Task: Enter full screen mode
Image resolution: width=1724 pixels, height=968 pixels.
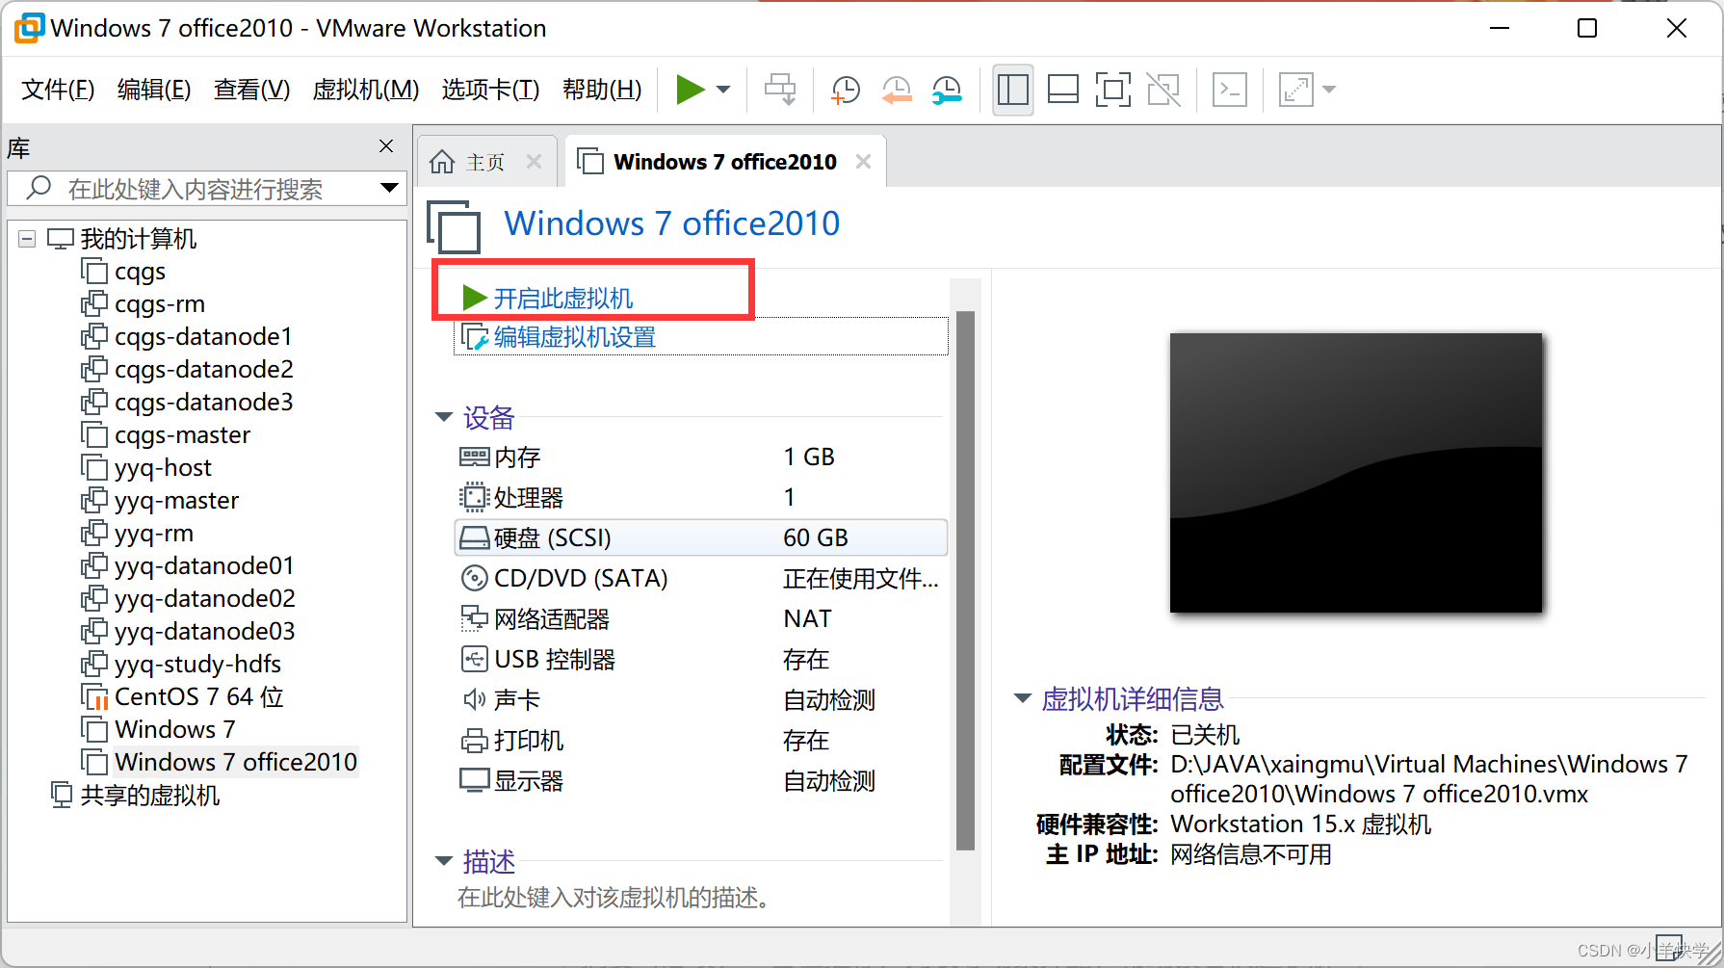Action: [1113, 89]
